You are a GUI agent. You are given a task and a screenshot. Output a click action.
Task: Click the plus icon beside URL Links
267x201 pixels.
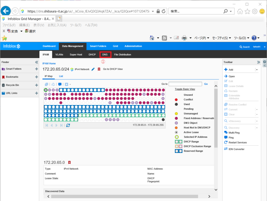click(x=36, y=93)
